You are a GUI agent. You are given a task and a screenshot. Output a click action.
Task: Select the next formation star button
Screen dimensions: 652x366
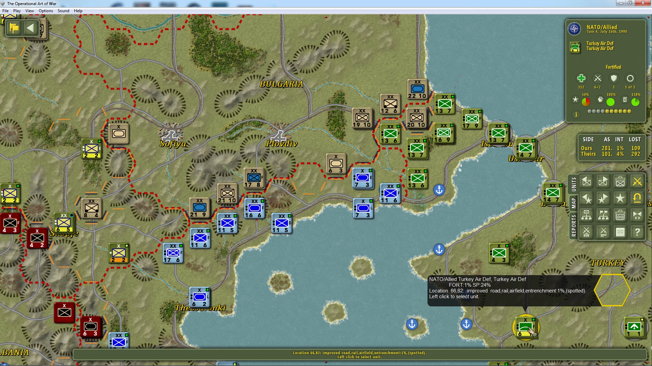click(603, 198)
